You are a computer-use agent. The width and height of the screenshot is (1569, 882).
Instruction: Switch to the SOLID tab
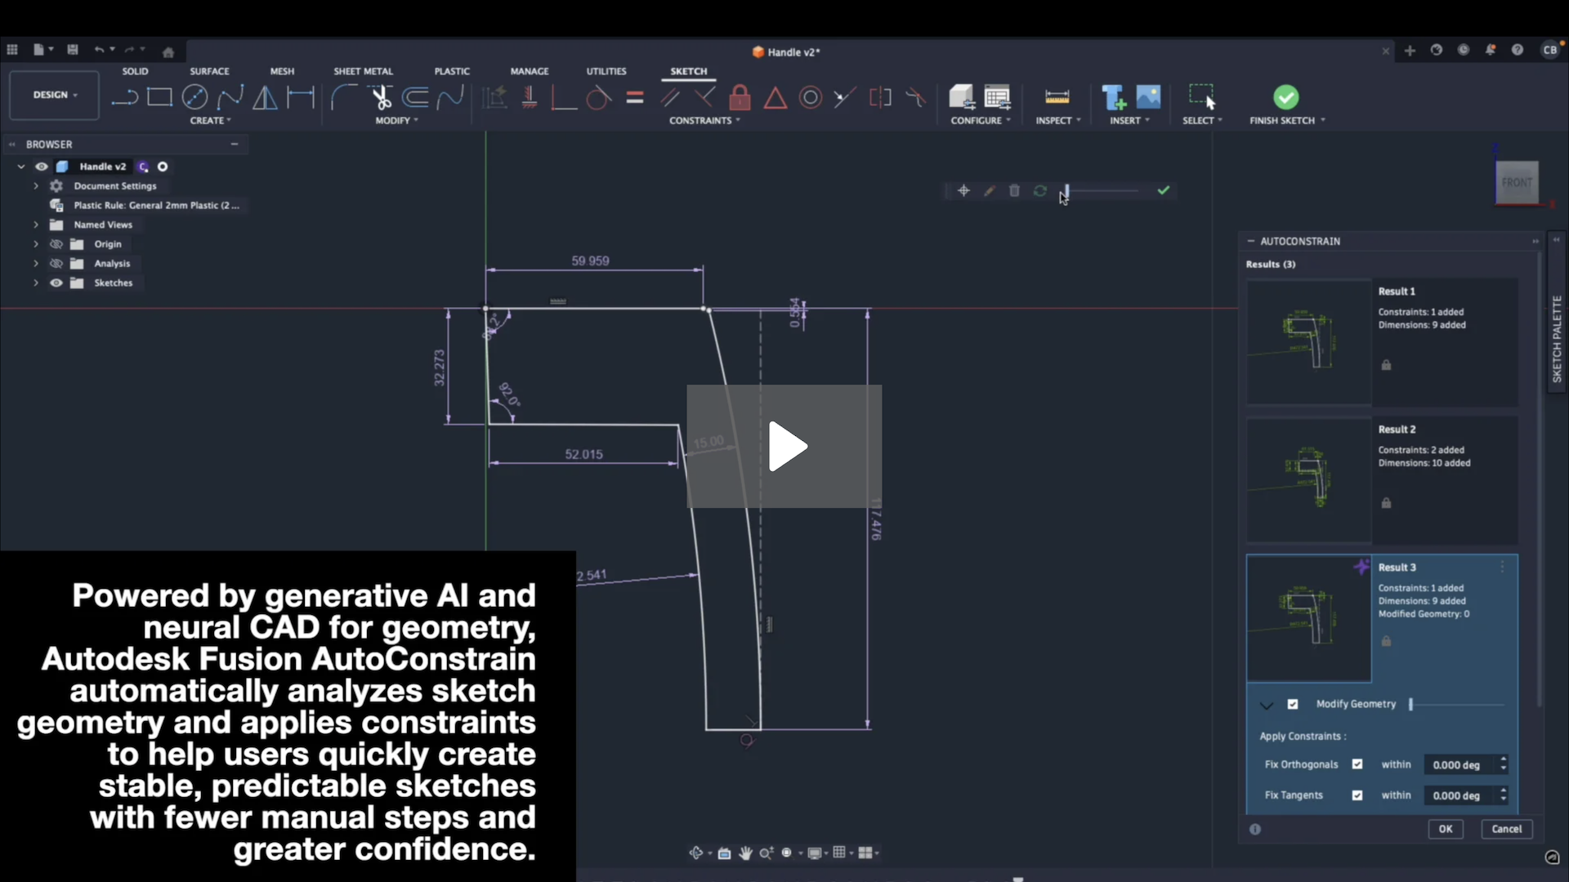point(135,72)
